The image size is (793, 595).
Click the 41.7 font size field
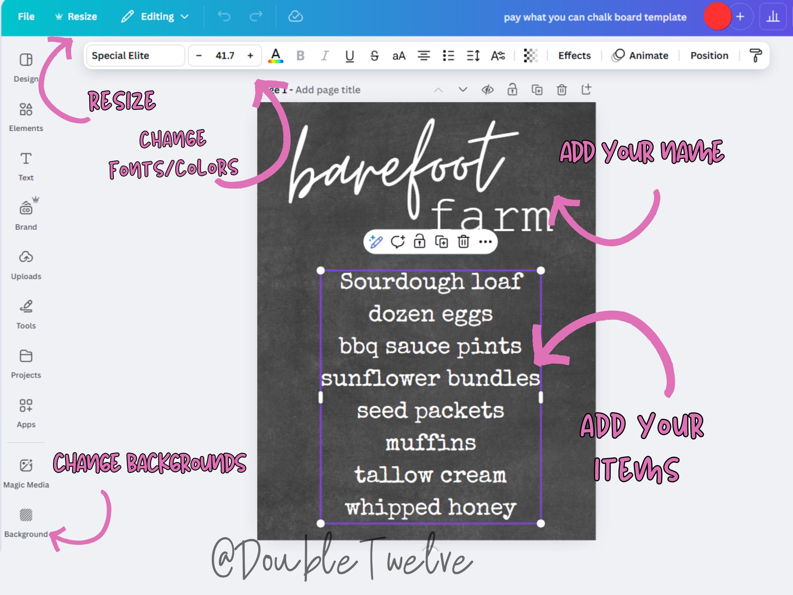pos(225,56)
